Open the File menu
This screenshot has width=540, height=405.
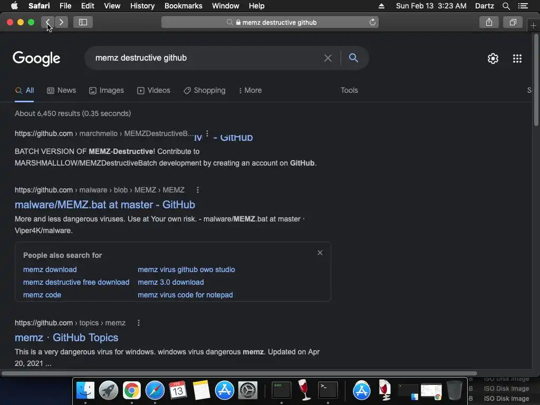pyautogui.click(x=65, y=6)
